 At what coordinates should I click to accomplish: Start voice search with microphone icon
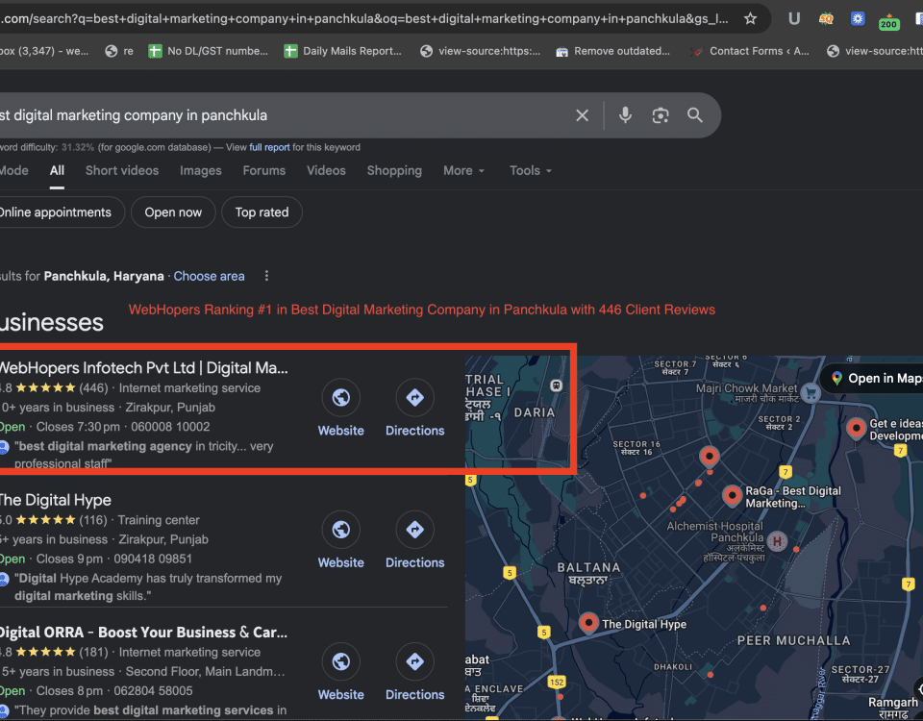[625, 115]
